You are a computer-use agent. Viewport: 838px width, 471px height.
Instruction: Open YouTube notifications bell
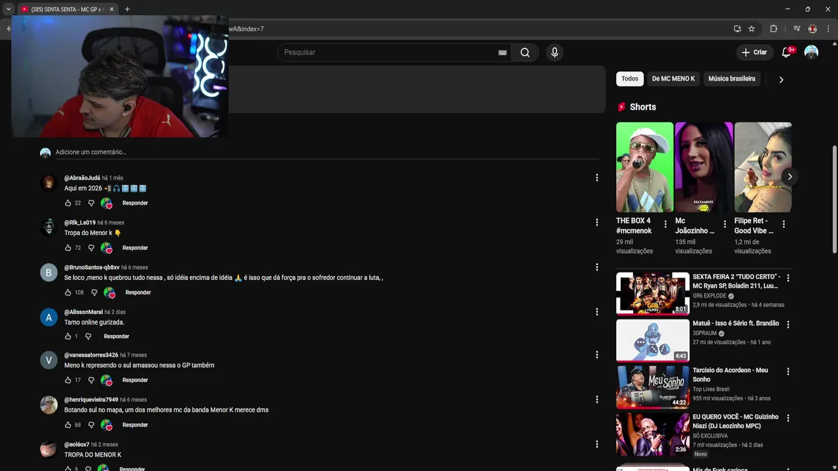coord(786,52)
